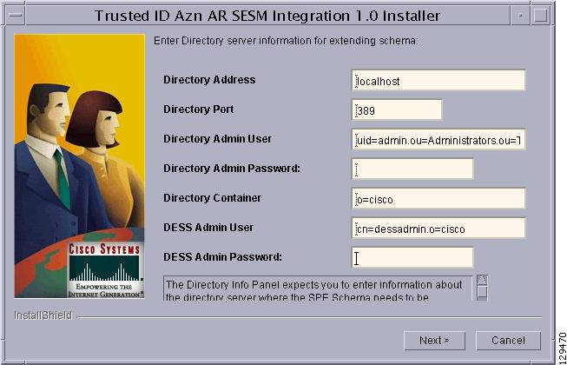Image resolution: width=567 pixels, height=365 pixels.
Task: Click the installer title bar text
Action: tap(267, 16)
